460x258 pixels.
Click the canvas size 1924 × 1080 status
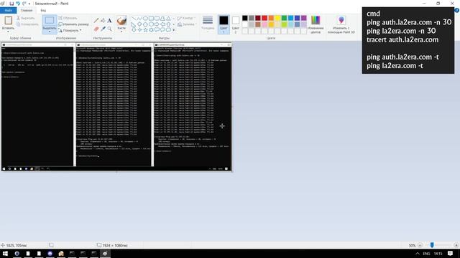[112, 245]
